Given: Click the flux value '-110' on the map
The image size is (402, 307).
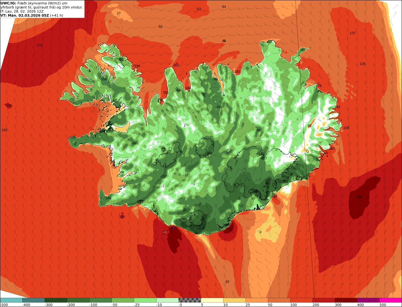Looking at the screenshot, I should click(219, 107).
